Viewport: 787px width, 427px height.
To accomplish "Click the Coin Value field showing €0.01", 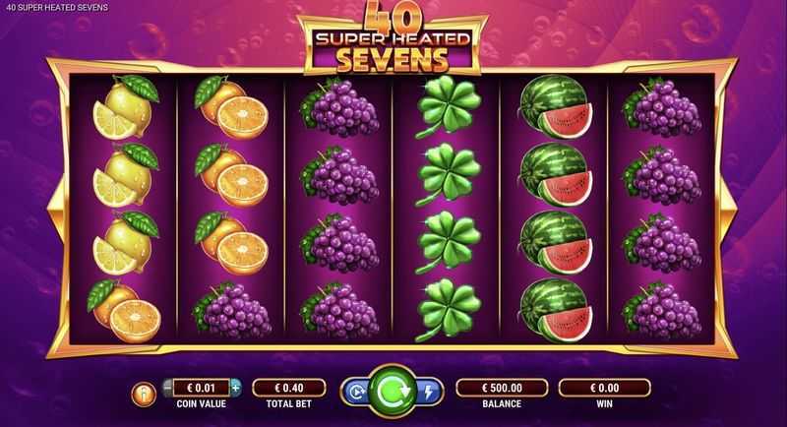I will [202, 388].
